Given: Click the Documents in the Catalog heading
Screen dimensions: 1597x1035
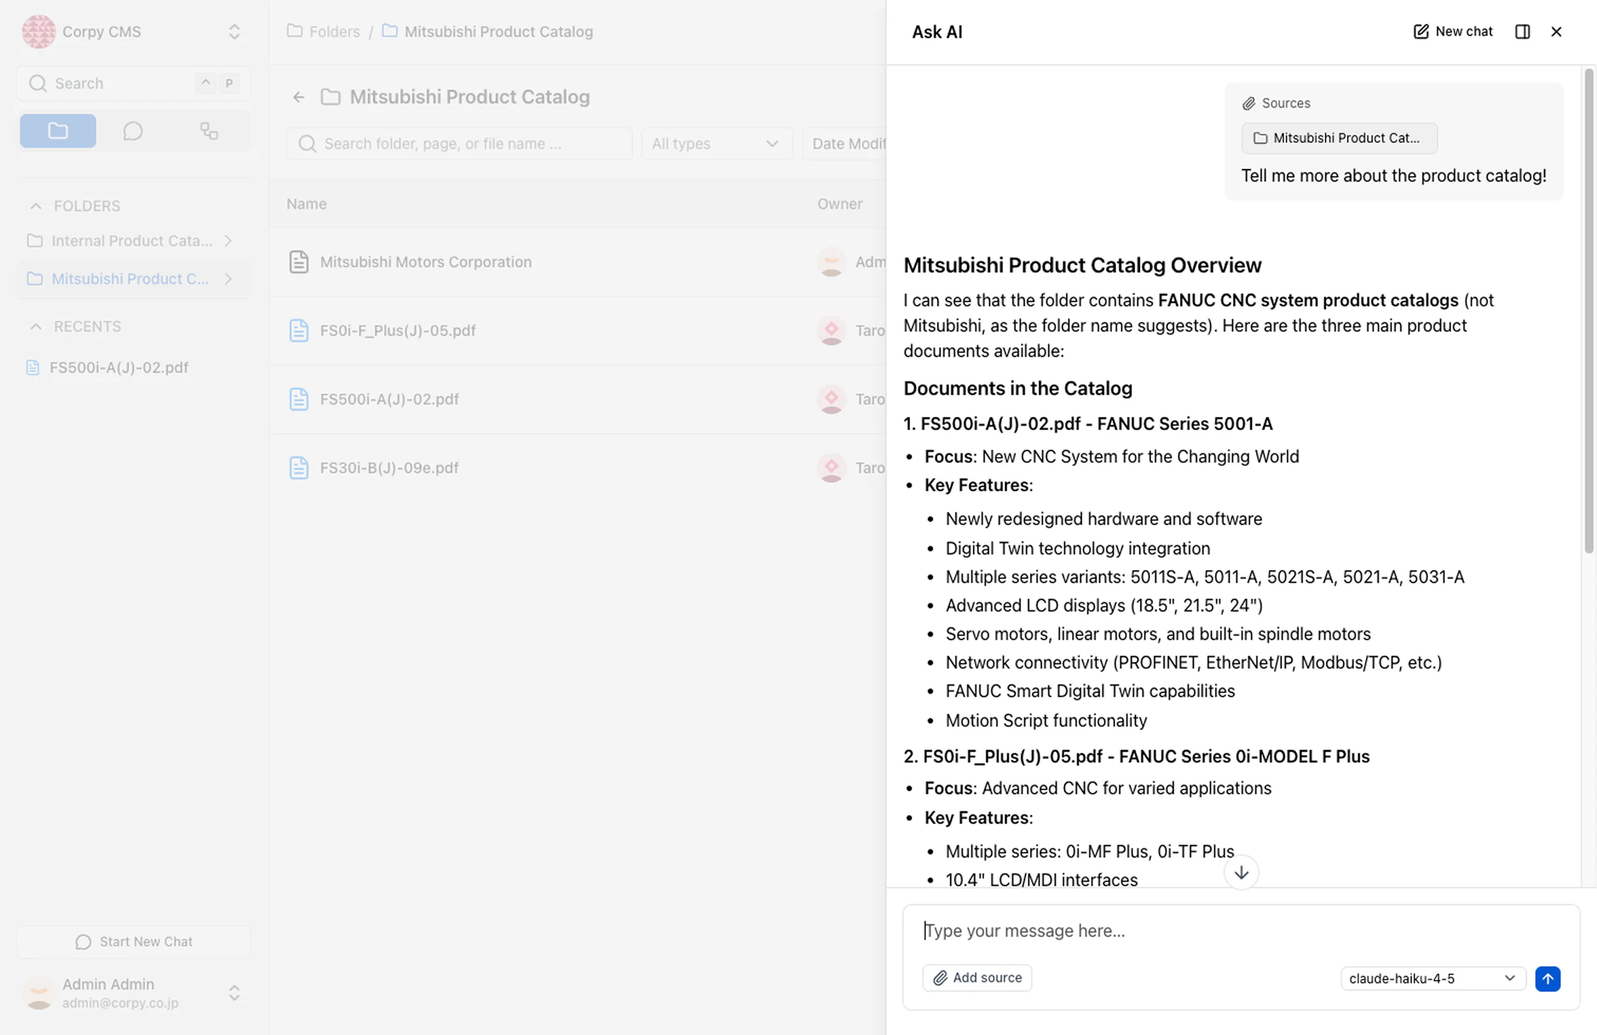Looking at the screenshot, I should [1018, 388].
